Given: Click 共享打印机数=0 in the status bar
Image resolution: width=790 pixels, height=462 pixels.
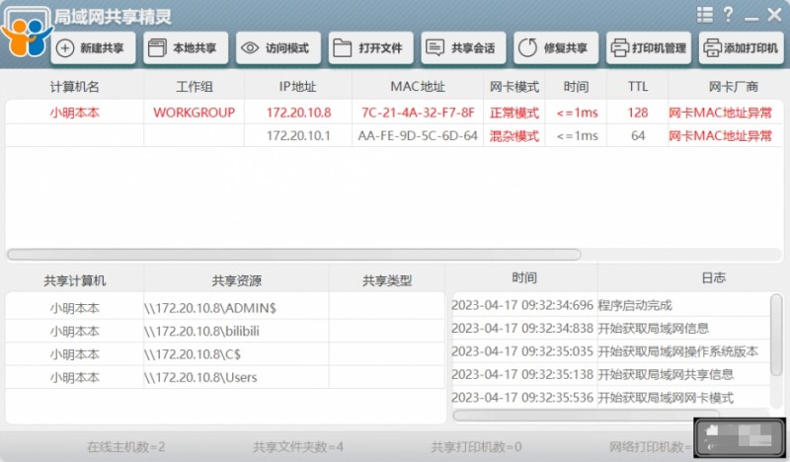Looking at the screenshot, I should 476,446.
